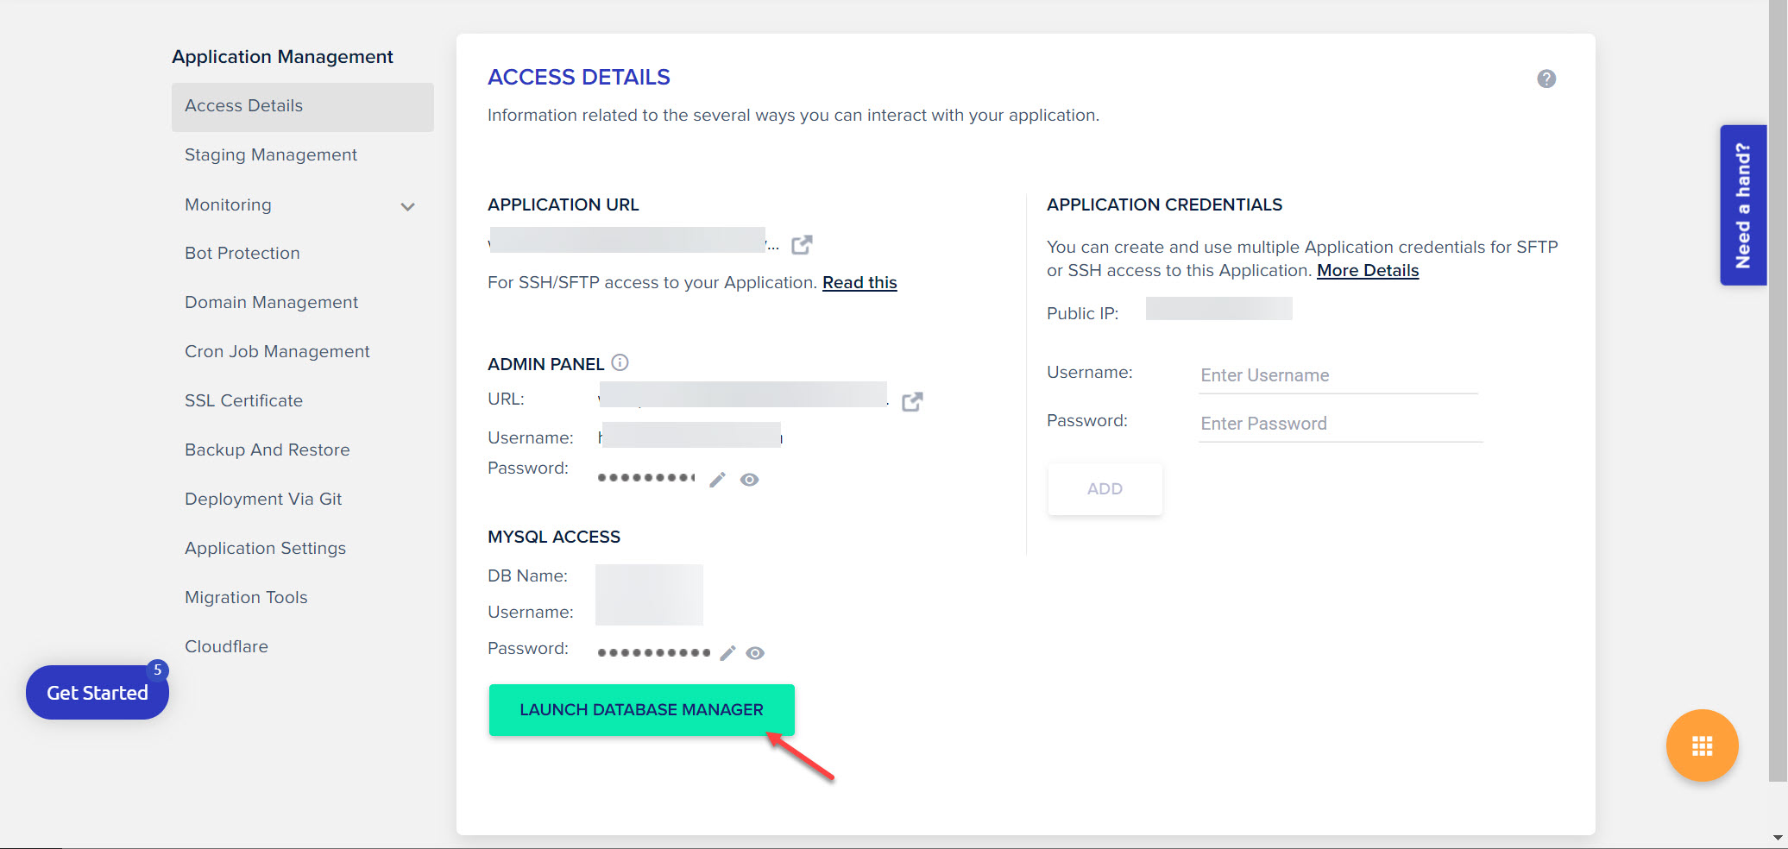Focus the Enter Password field
This screenshot has width=1788, height=849.
pos(1340,424)
